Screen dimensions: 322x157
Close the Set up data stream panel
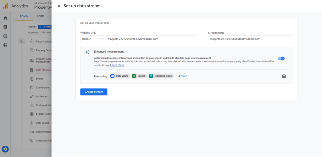coord(59,6)
